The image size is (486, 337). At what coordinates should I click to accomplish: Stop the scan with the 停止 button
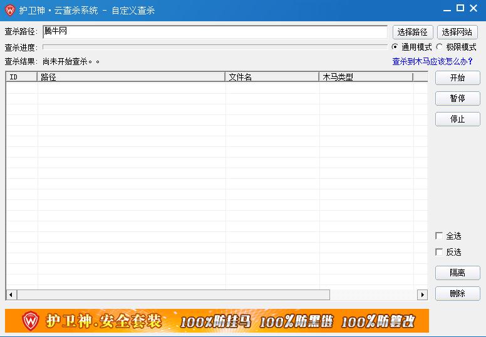coord(457,119)
